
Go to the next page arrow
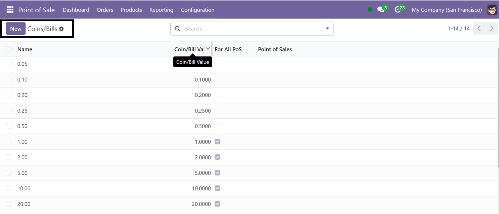[491, 28]
